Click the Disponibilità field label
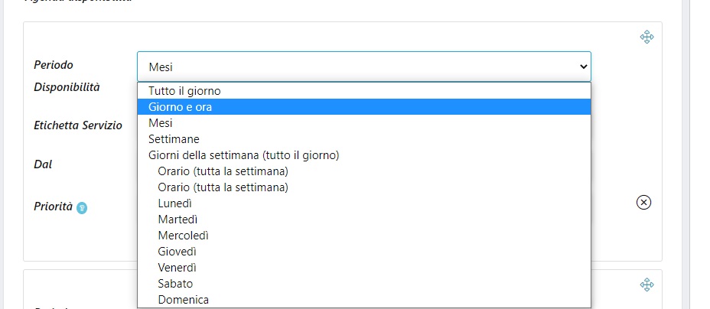Image resolution: width=710 pixels, height=309 pixels. [67, 87]
